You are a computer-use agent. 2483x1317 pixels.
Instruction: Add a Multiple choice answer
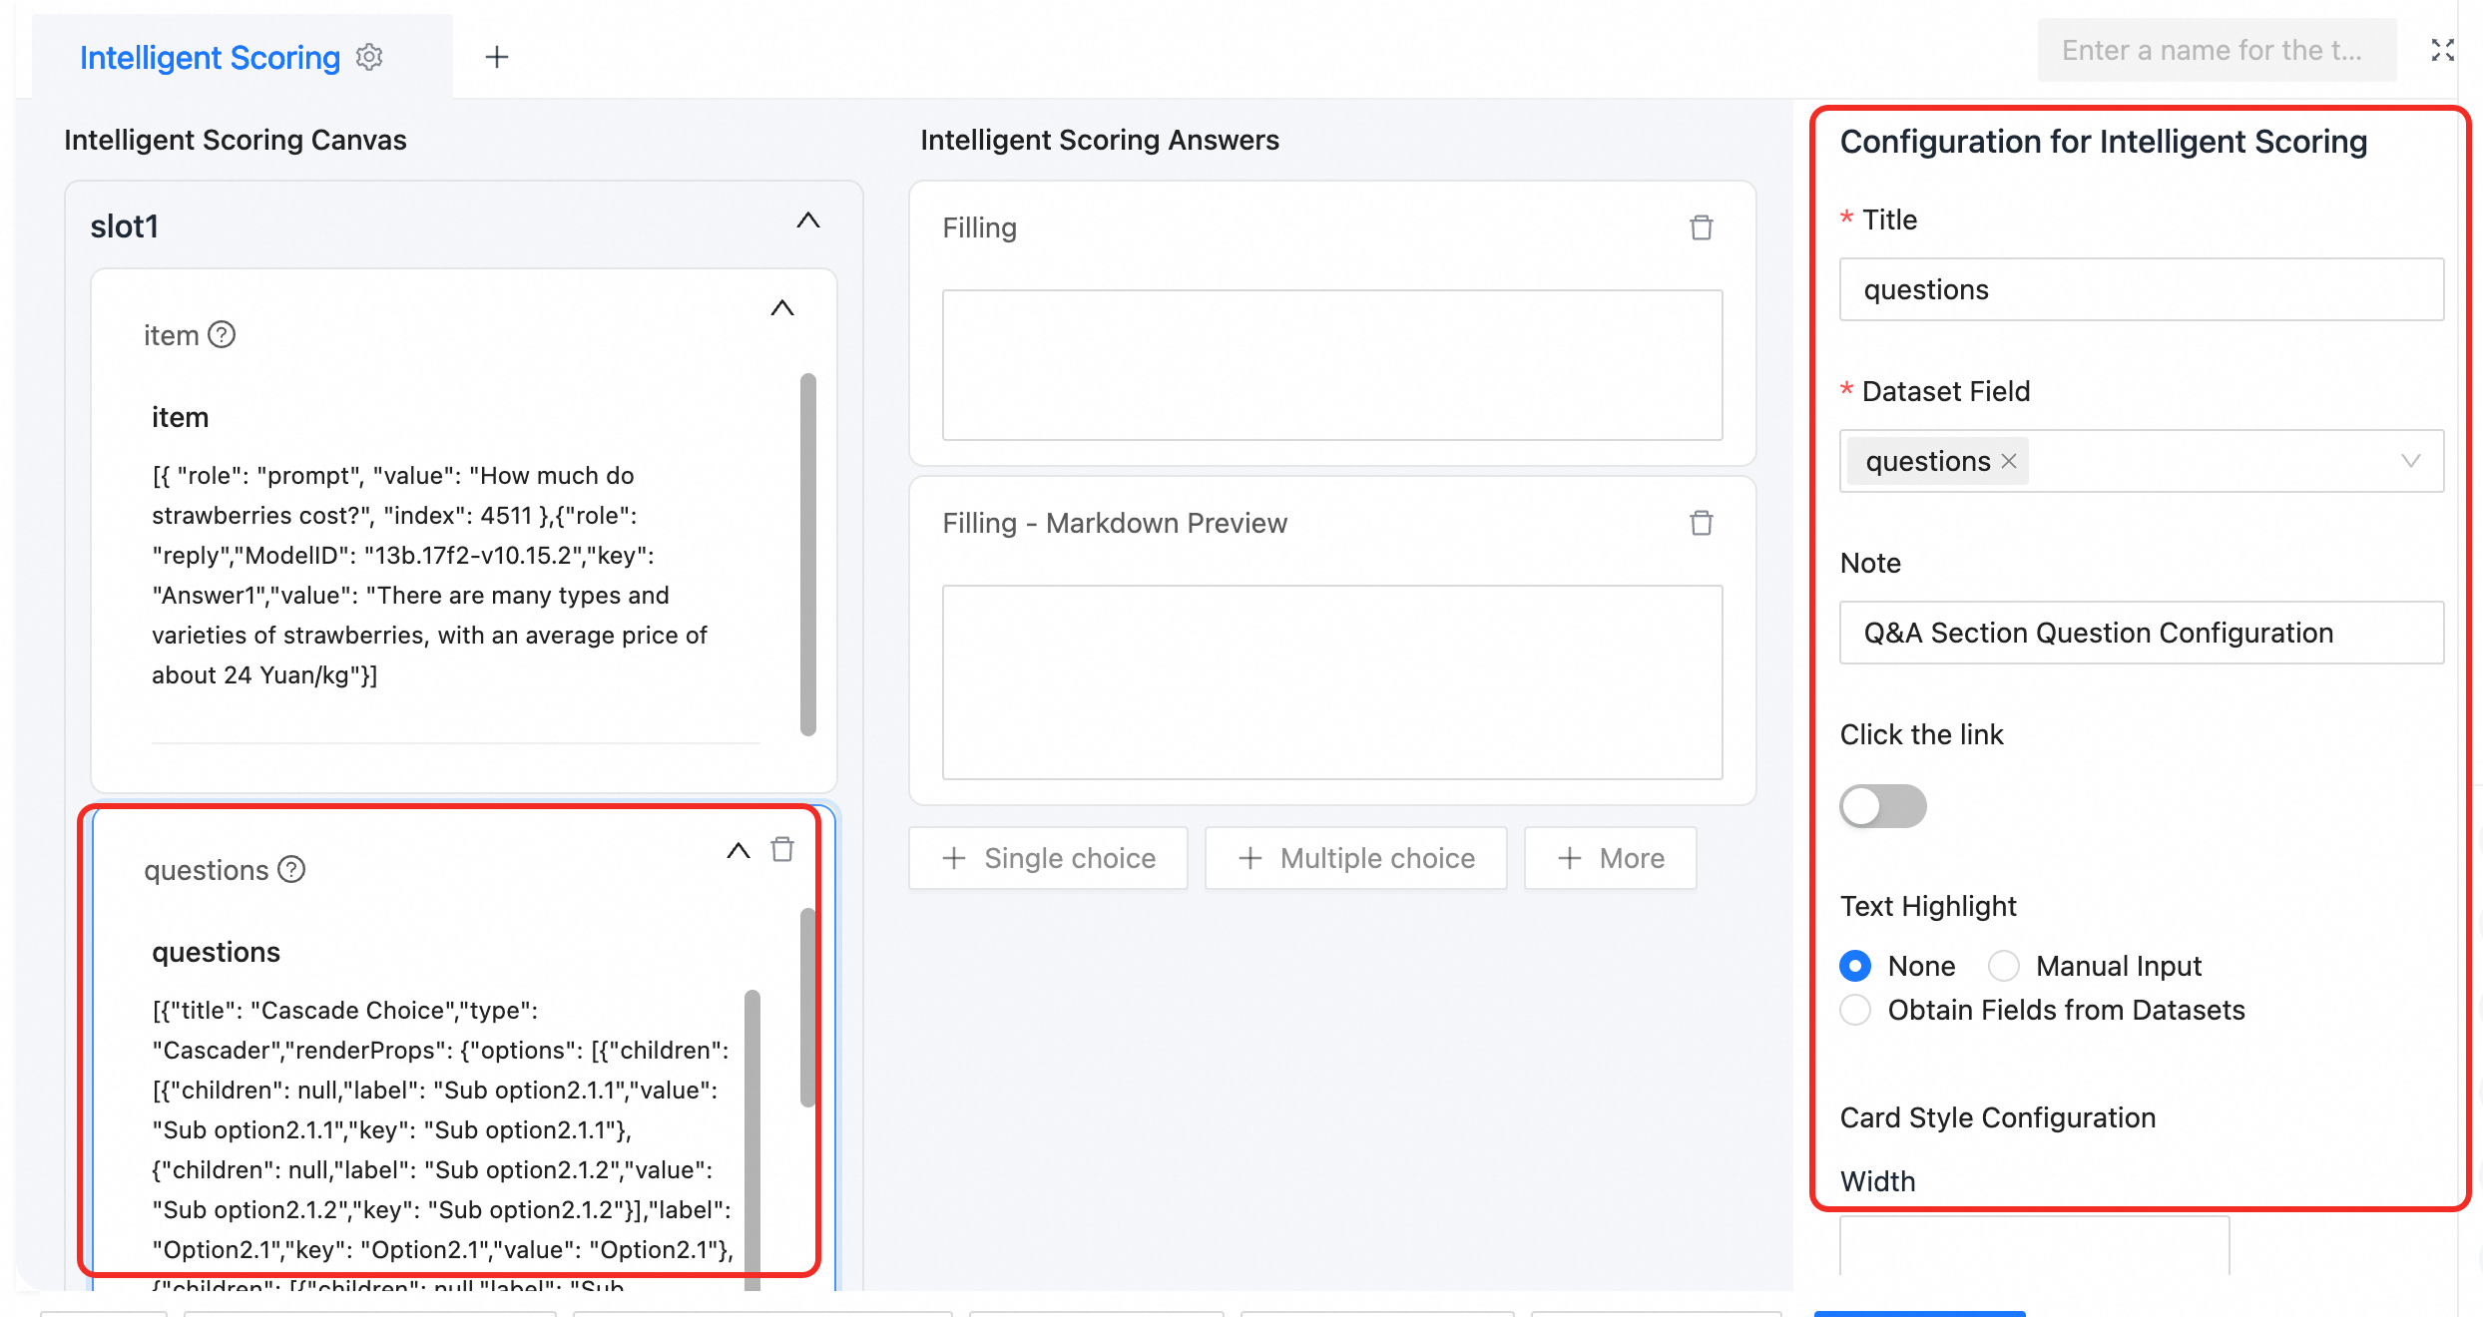click(1356, 858)
